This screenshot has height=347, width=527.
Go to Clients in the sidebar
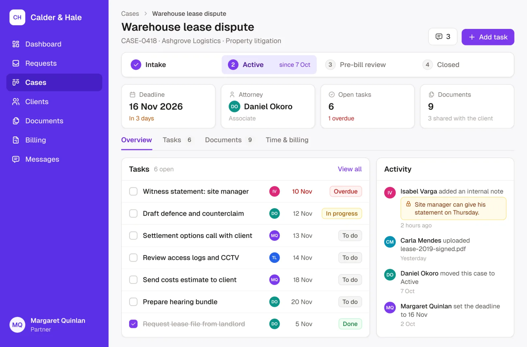[x=54, y=102]
